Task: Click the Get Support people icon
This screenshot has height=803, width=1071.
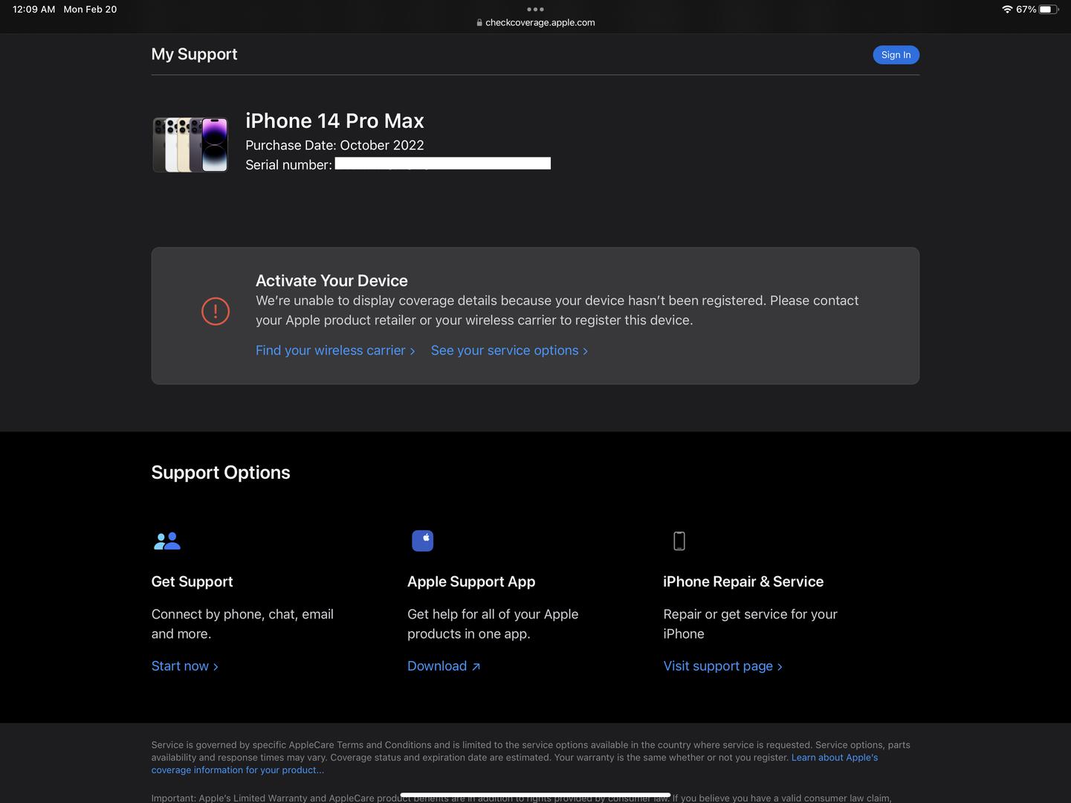Action: pyautogui.click(x=167, y=541)
